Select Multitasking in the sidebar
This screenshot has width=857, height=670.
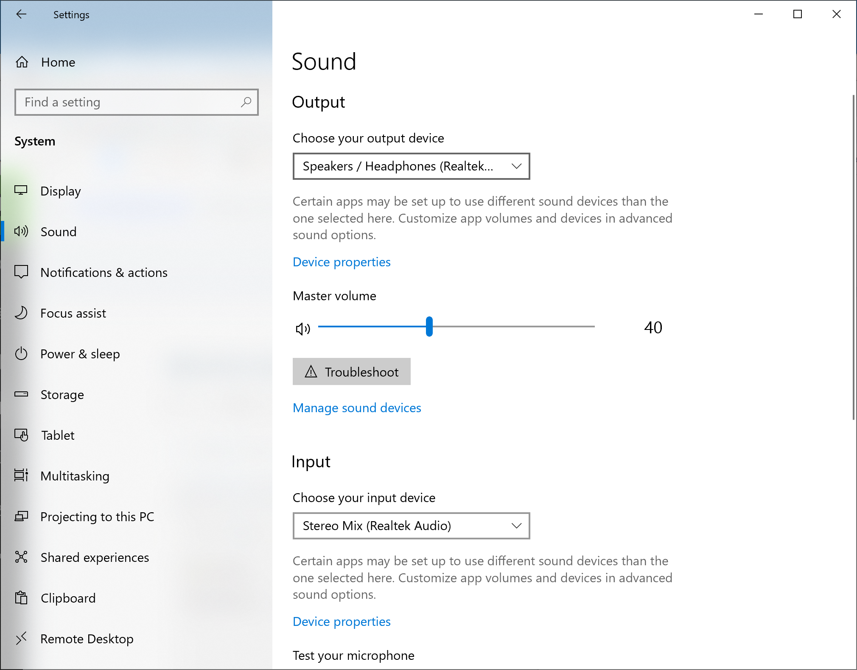(75, 476)
